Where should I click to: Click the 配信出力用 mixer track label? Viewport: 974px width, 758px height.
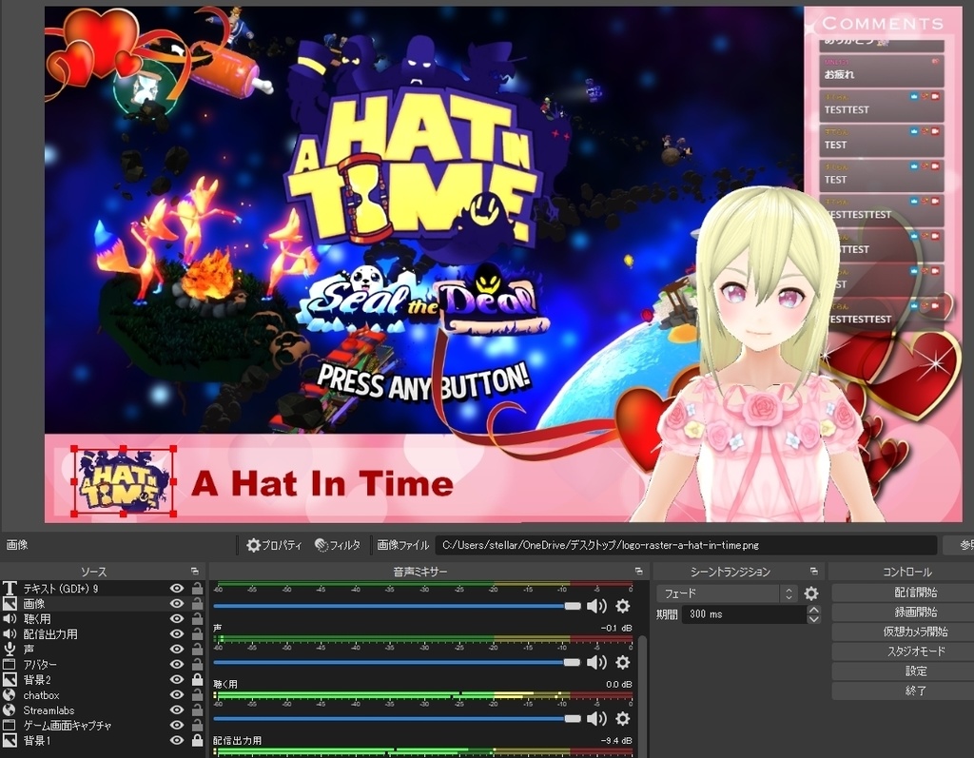click(237, 740)
